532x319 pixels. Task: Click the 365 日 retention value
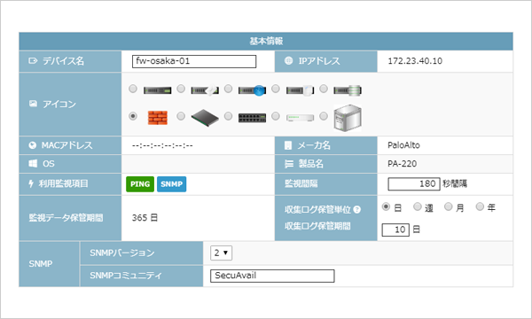point(145,218)
